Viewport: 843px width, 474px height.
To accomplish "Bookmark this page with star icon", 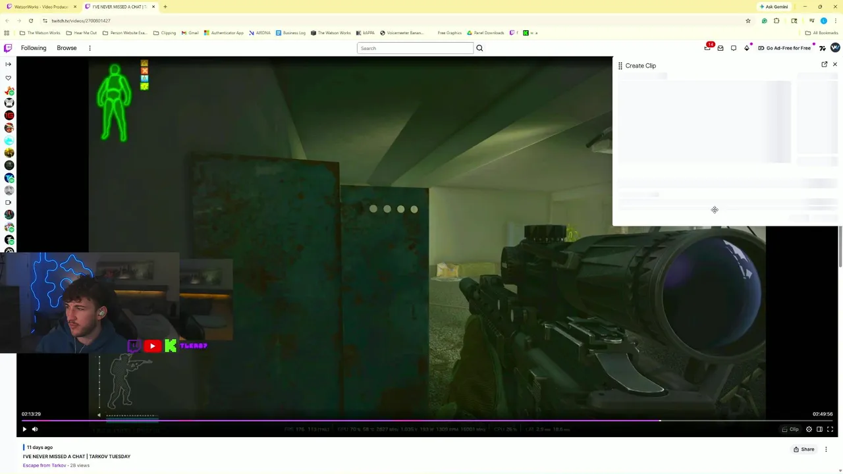I will 748,21.
